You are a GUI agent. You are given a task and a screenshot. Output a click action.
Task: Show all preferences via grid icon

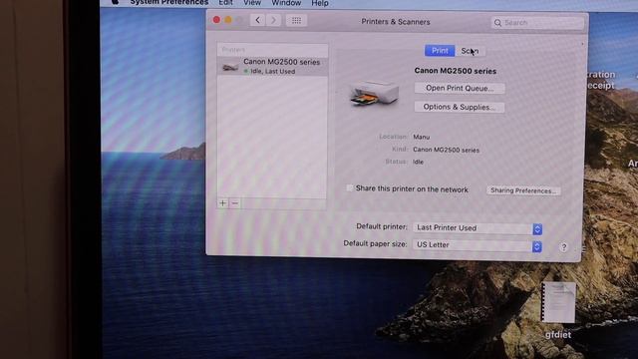click(x=296, y=20)
